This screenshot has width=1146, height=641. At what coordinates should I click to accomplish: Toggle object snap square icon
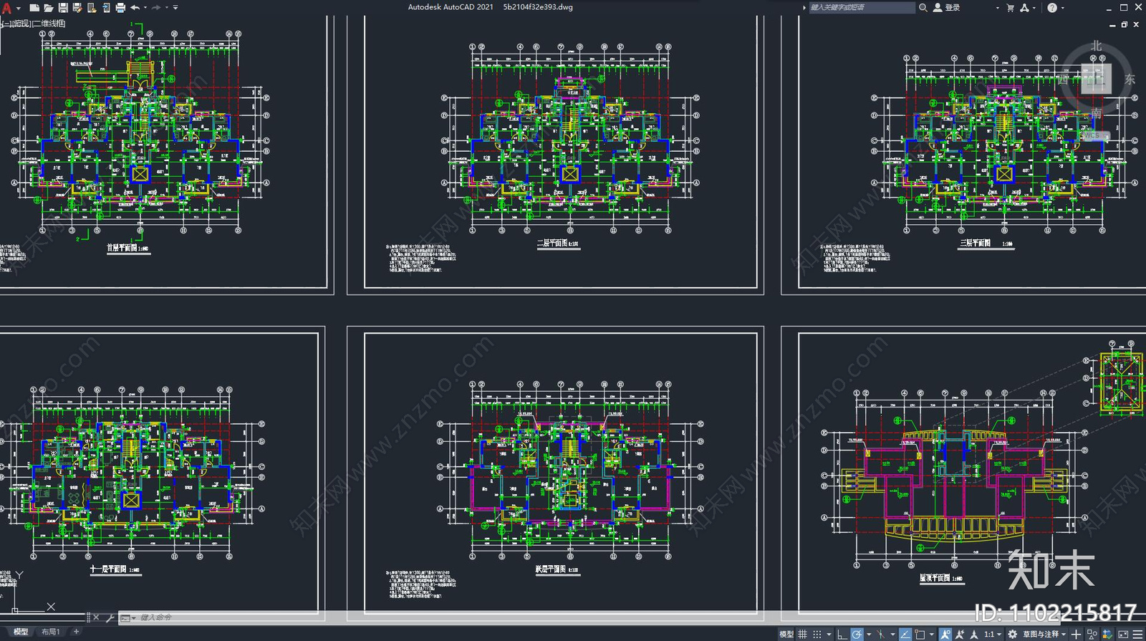[920, 635]
